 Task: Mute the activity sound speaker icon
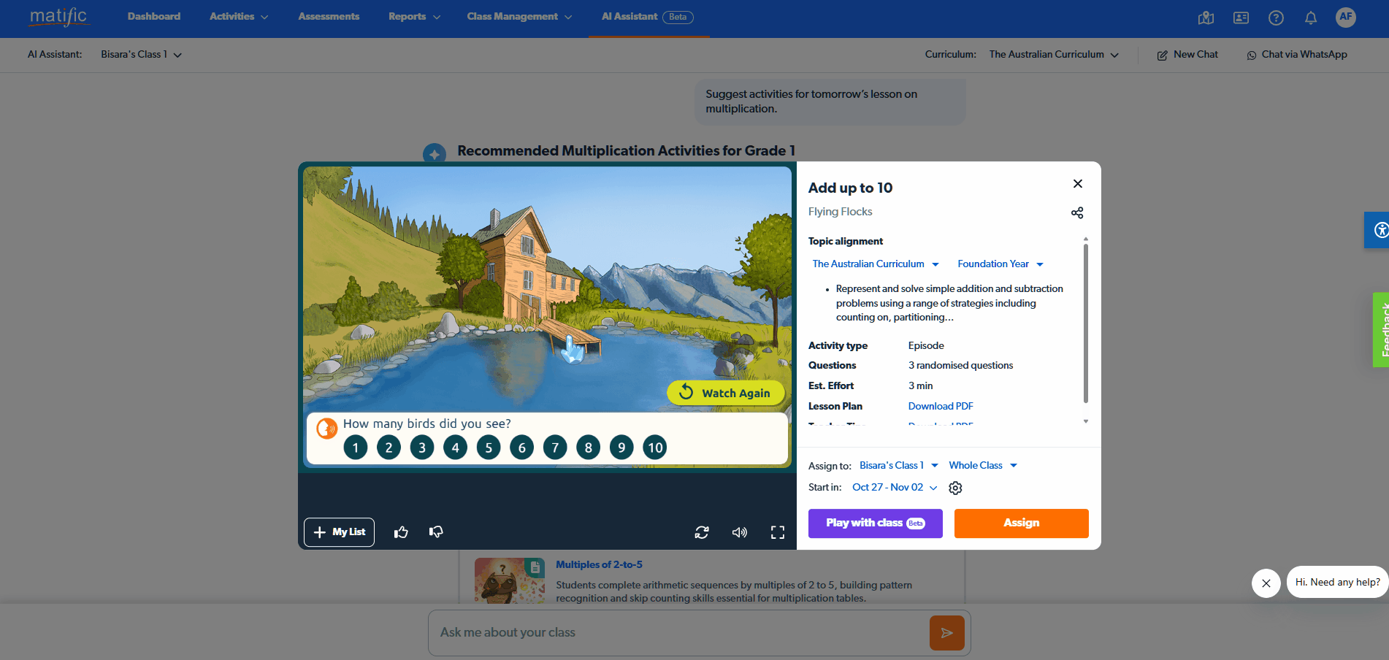(x=739, y=532)
